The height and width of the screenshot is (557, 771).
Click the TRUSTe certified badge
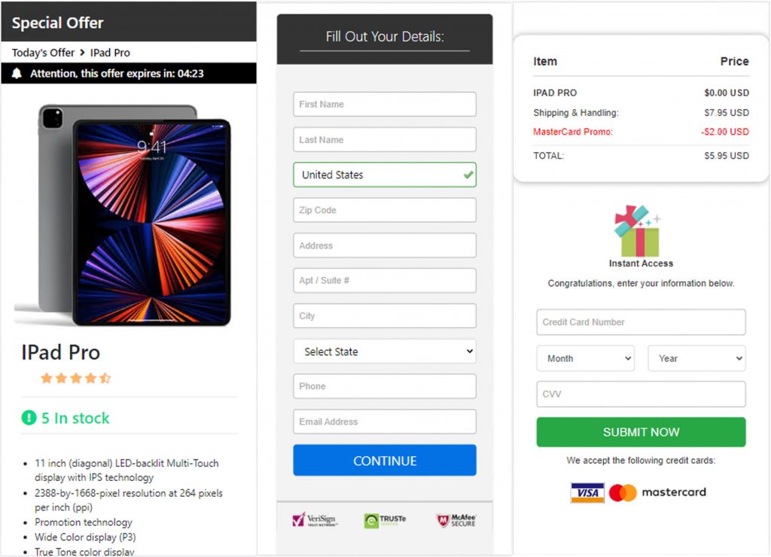pos(385,521)
